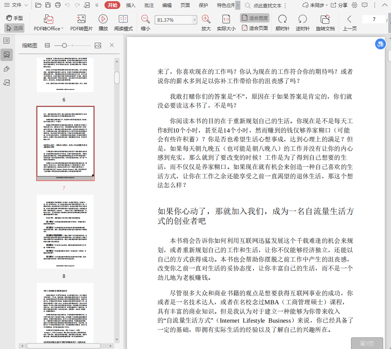This screenshot has width=391, height=349.
Task: Toggle 适合宽度 fit width
Action: pos(255,18)
